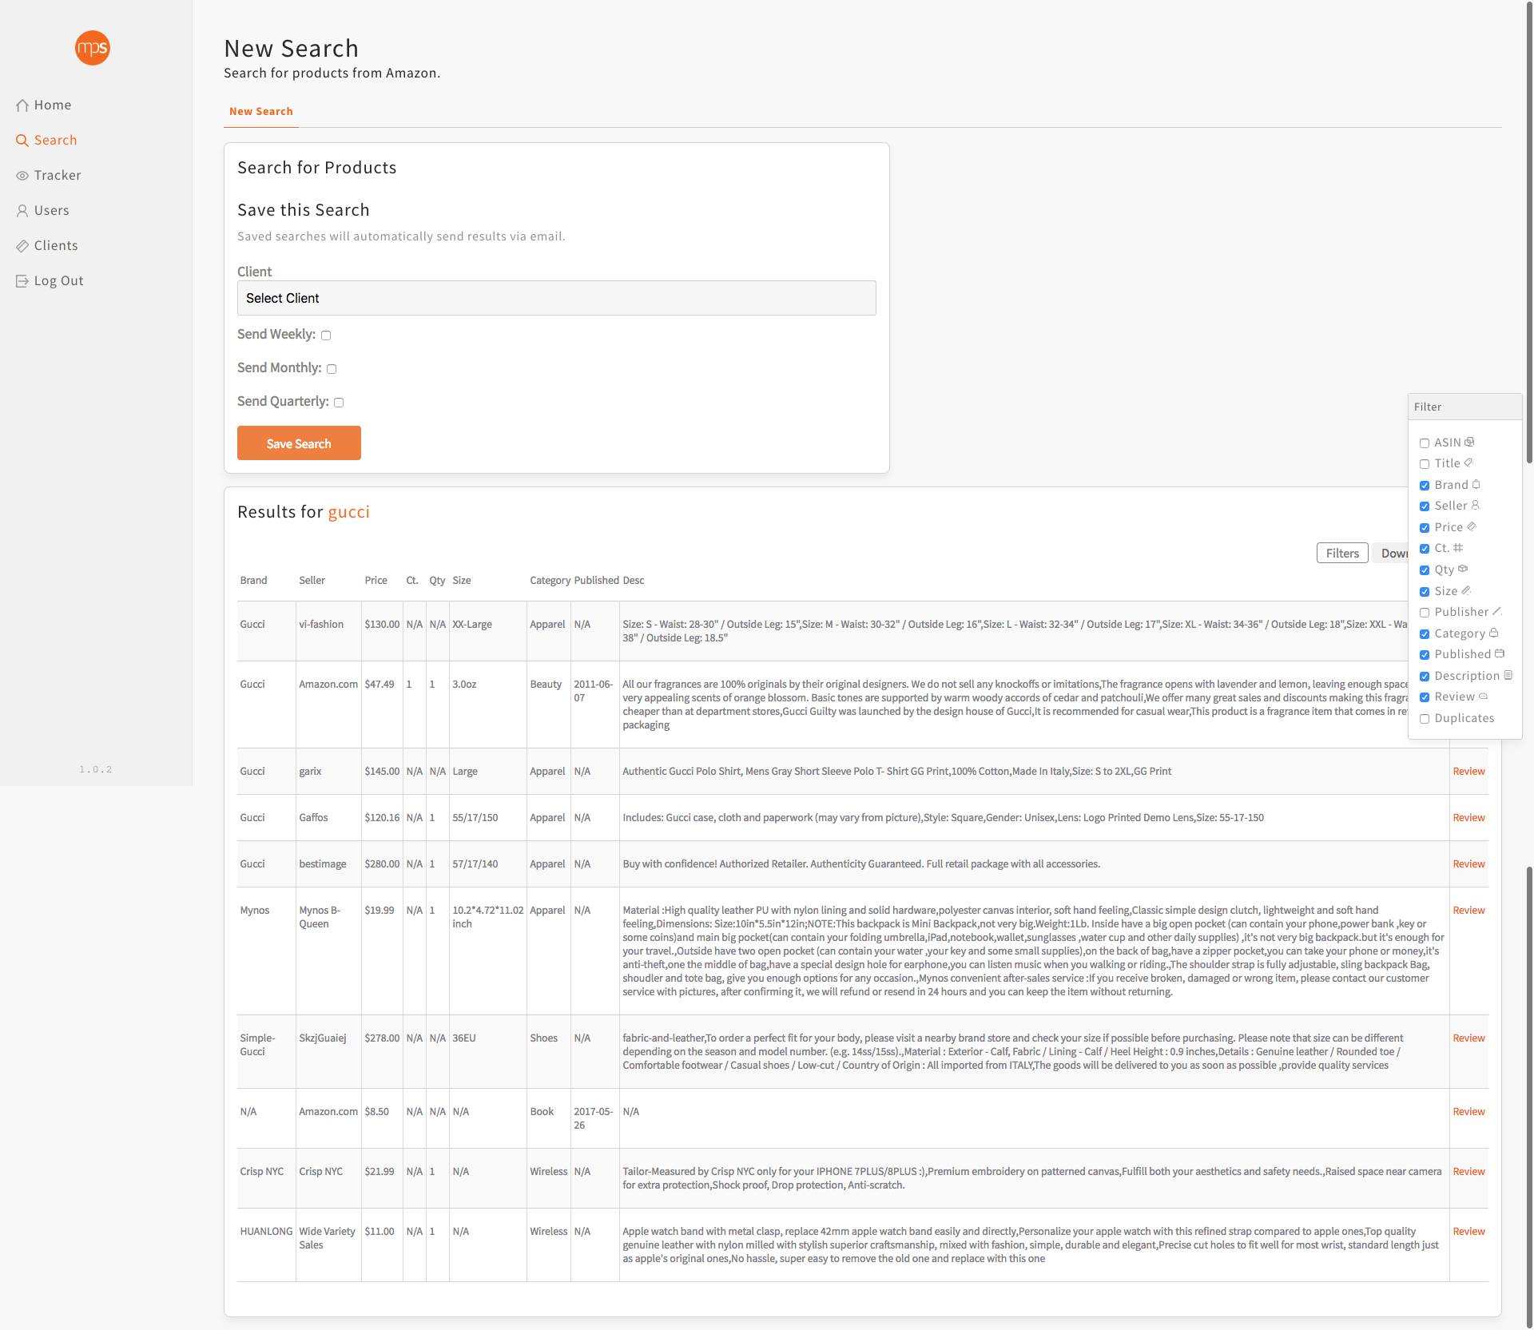Sort by the Price column header
Viewport: 1534px width, 1330px height.
pyautogui.click(x=376, y=581)
